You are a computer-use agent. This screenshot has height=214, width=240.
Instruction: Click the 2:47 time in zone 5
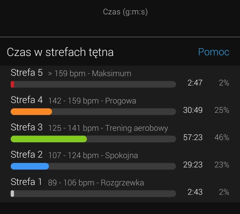click(x=195, y=83)
